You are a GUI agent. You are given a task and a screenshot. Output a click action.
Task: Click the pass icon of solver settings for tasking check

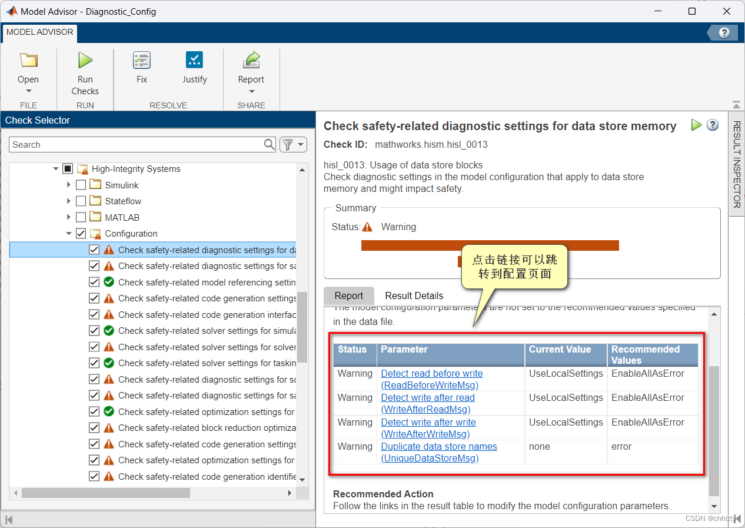click(109, 363)
